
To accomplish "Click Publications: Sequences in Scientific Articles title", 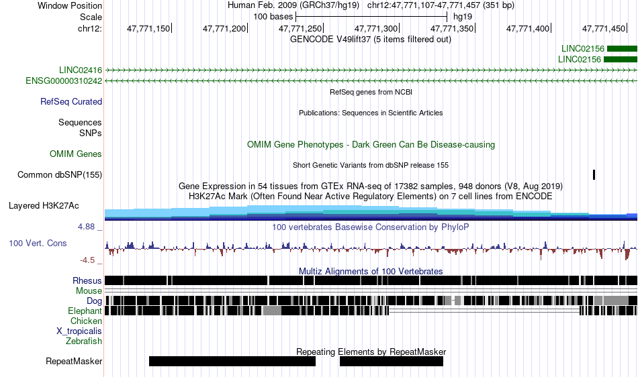I will point(371,113).
